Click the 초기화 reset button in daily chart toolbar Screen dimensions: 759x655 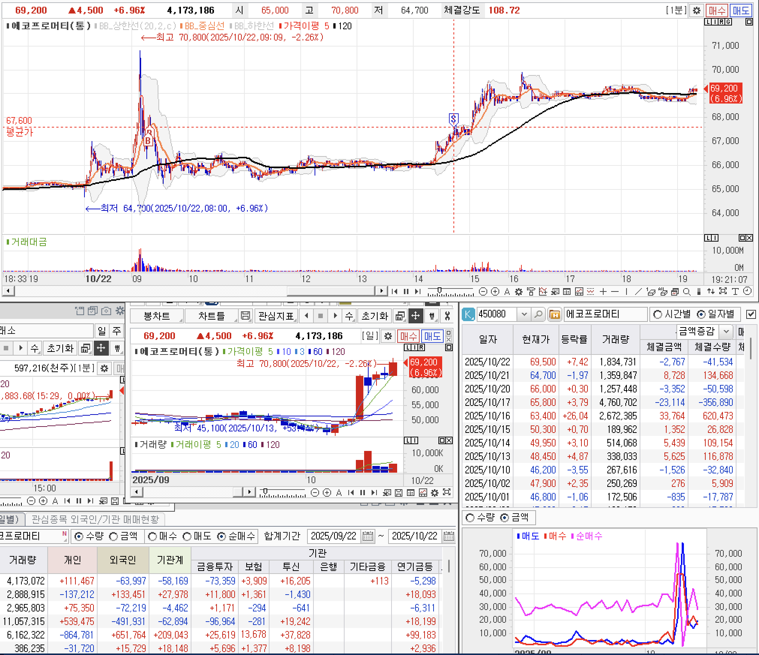click(x=374, y=316)
